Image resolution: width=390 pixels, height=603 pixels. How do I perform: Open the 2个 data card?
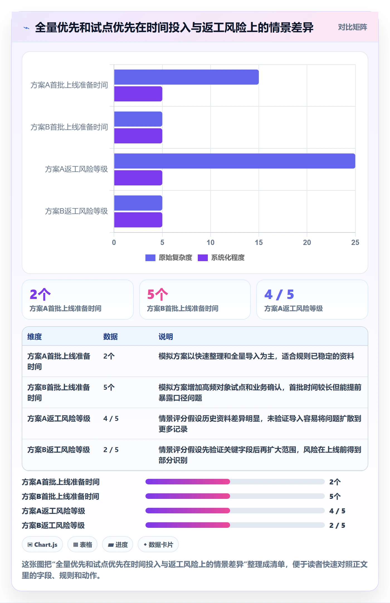pos(78,300)
